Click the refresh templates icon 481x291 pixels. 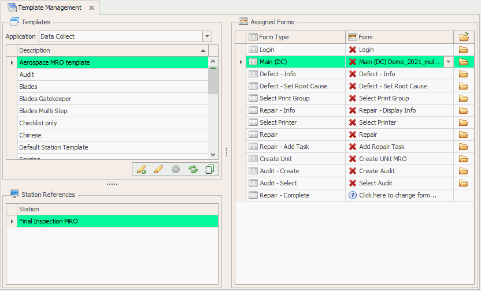coord(193,169)
